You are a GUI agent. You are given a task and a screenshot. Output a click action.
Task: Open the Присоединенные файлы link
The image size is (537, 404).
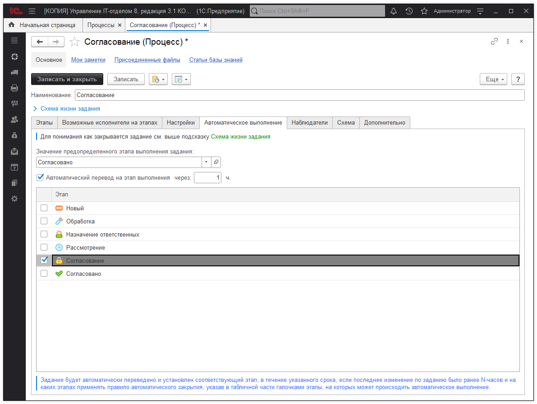[x=147, y=60]
